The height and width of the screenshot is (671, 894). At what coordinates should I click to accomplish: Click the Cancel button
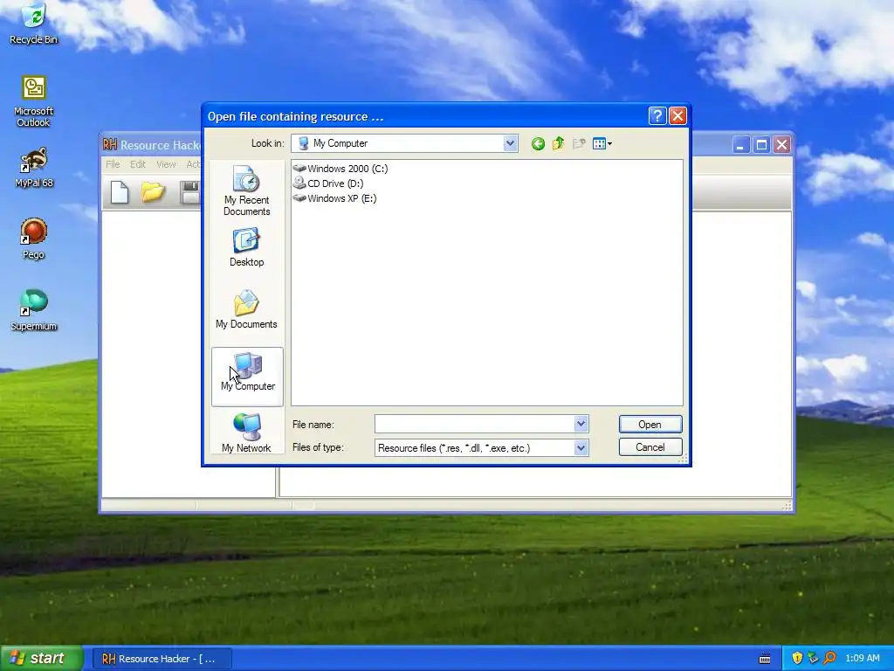point(650,447)
